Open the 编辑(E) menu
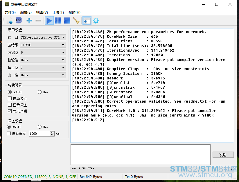The image size is (239, 182). click(x=26, y=12)
